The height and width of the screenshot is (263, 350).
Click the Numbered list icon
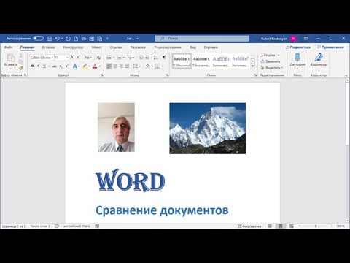(119, 58)
